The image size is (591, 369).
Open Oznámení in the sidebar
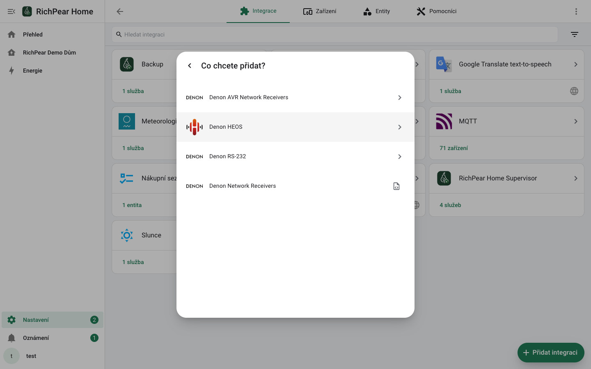pyautogui.click(x=53, y=338)
